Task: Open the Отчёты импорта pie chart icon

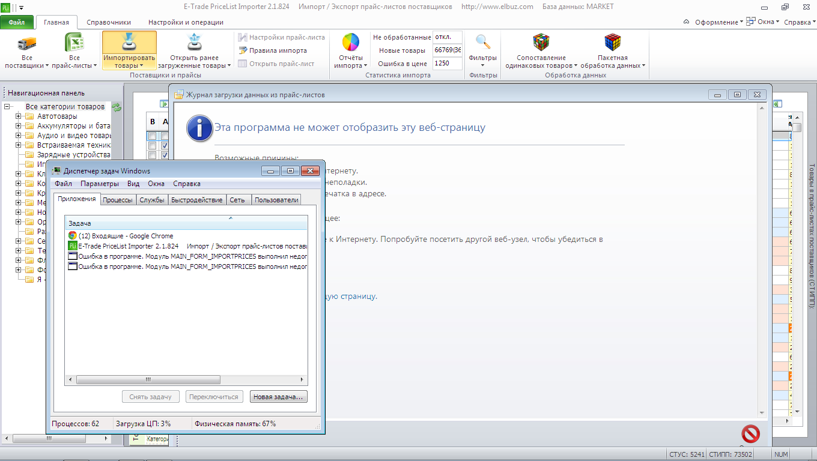Action: click(x=351, y=43)
